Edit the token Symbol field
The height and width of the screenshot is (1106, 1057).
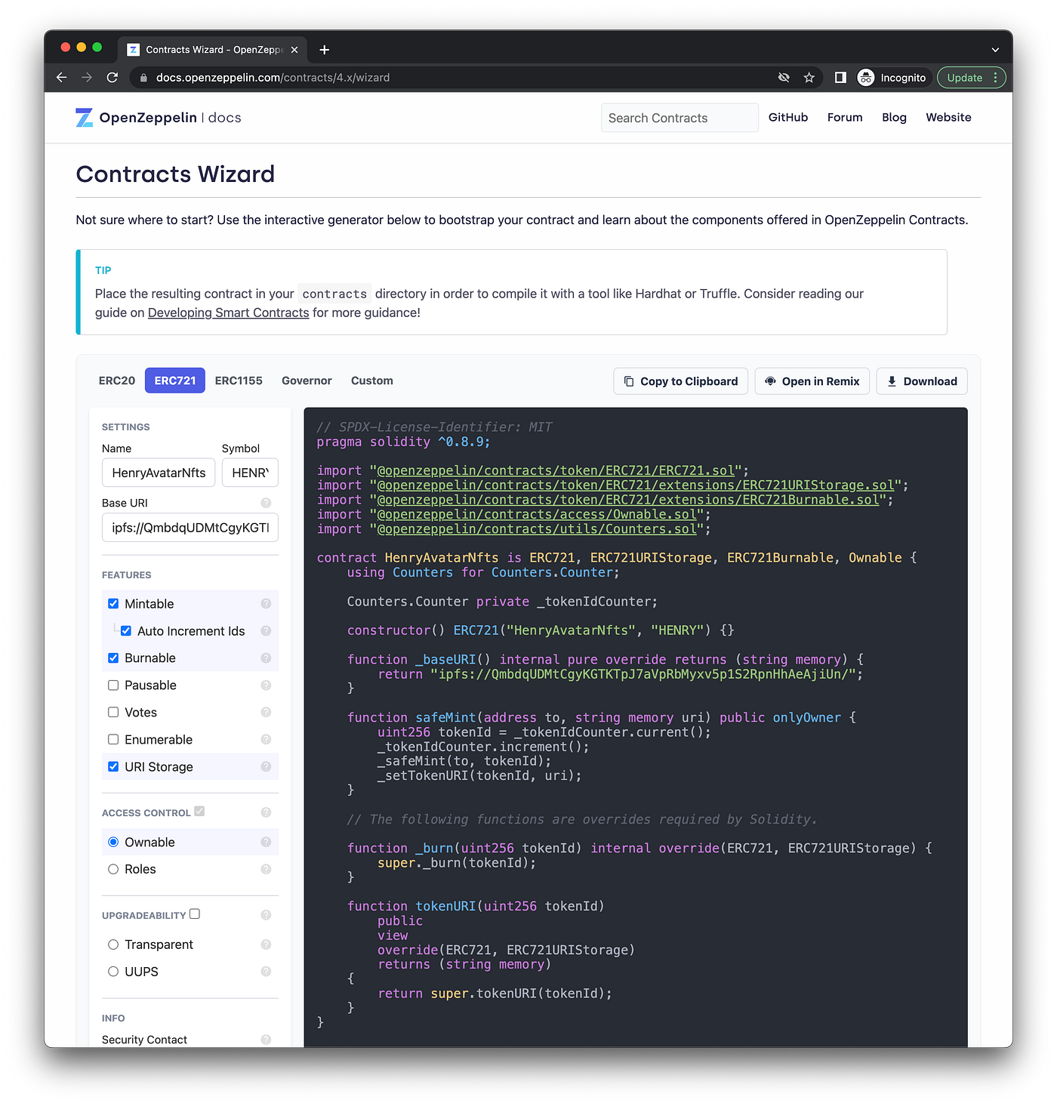pos(250,473)
